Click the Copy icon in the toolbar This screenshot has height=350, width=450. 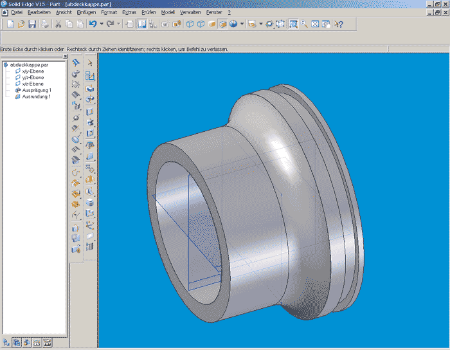69,24
